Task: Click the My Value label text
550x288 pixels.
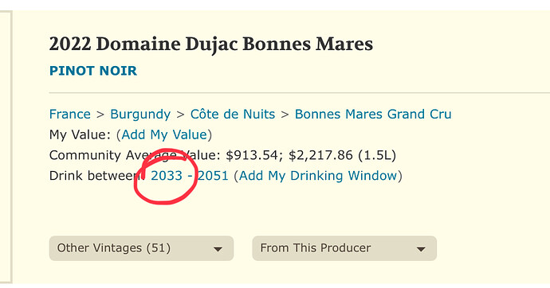Action: pyautogui.click(x=80, y=134)
